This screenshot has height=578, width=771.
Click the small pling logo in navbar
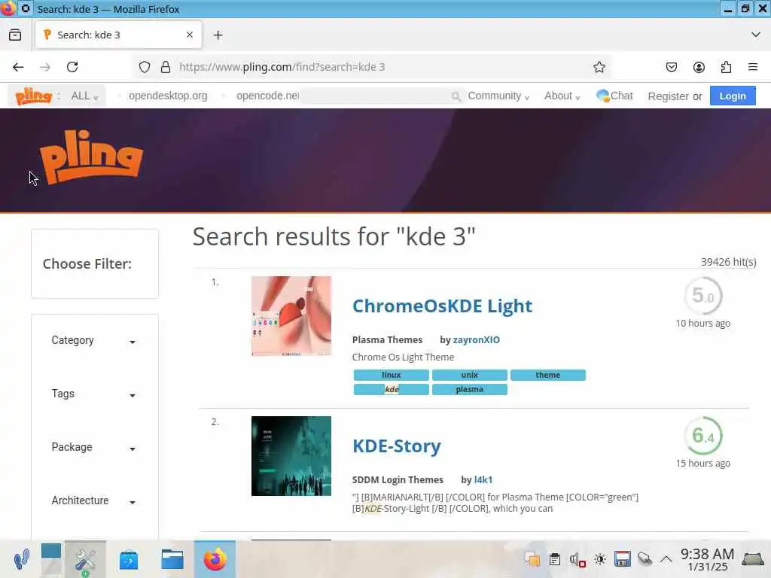33,96
